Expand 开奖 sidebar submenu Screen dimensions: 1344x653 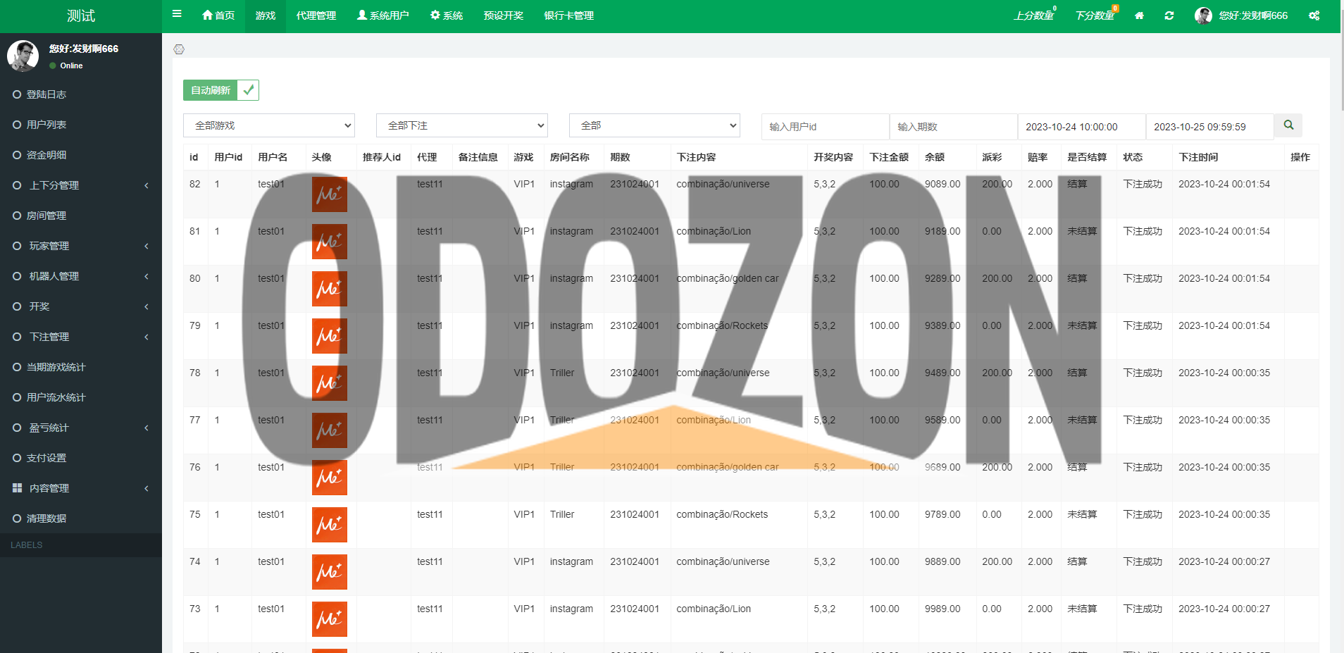(x=81, y=306)
